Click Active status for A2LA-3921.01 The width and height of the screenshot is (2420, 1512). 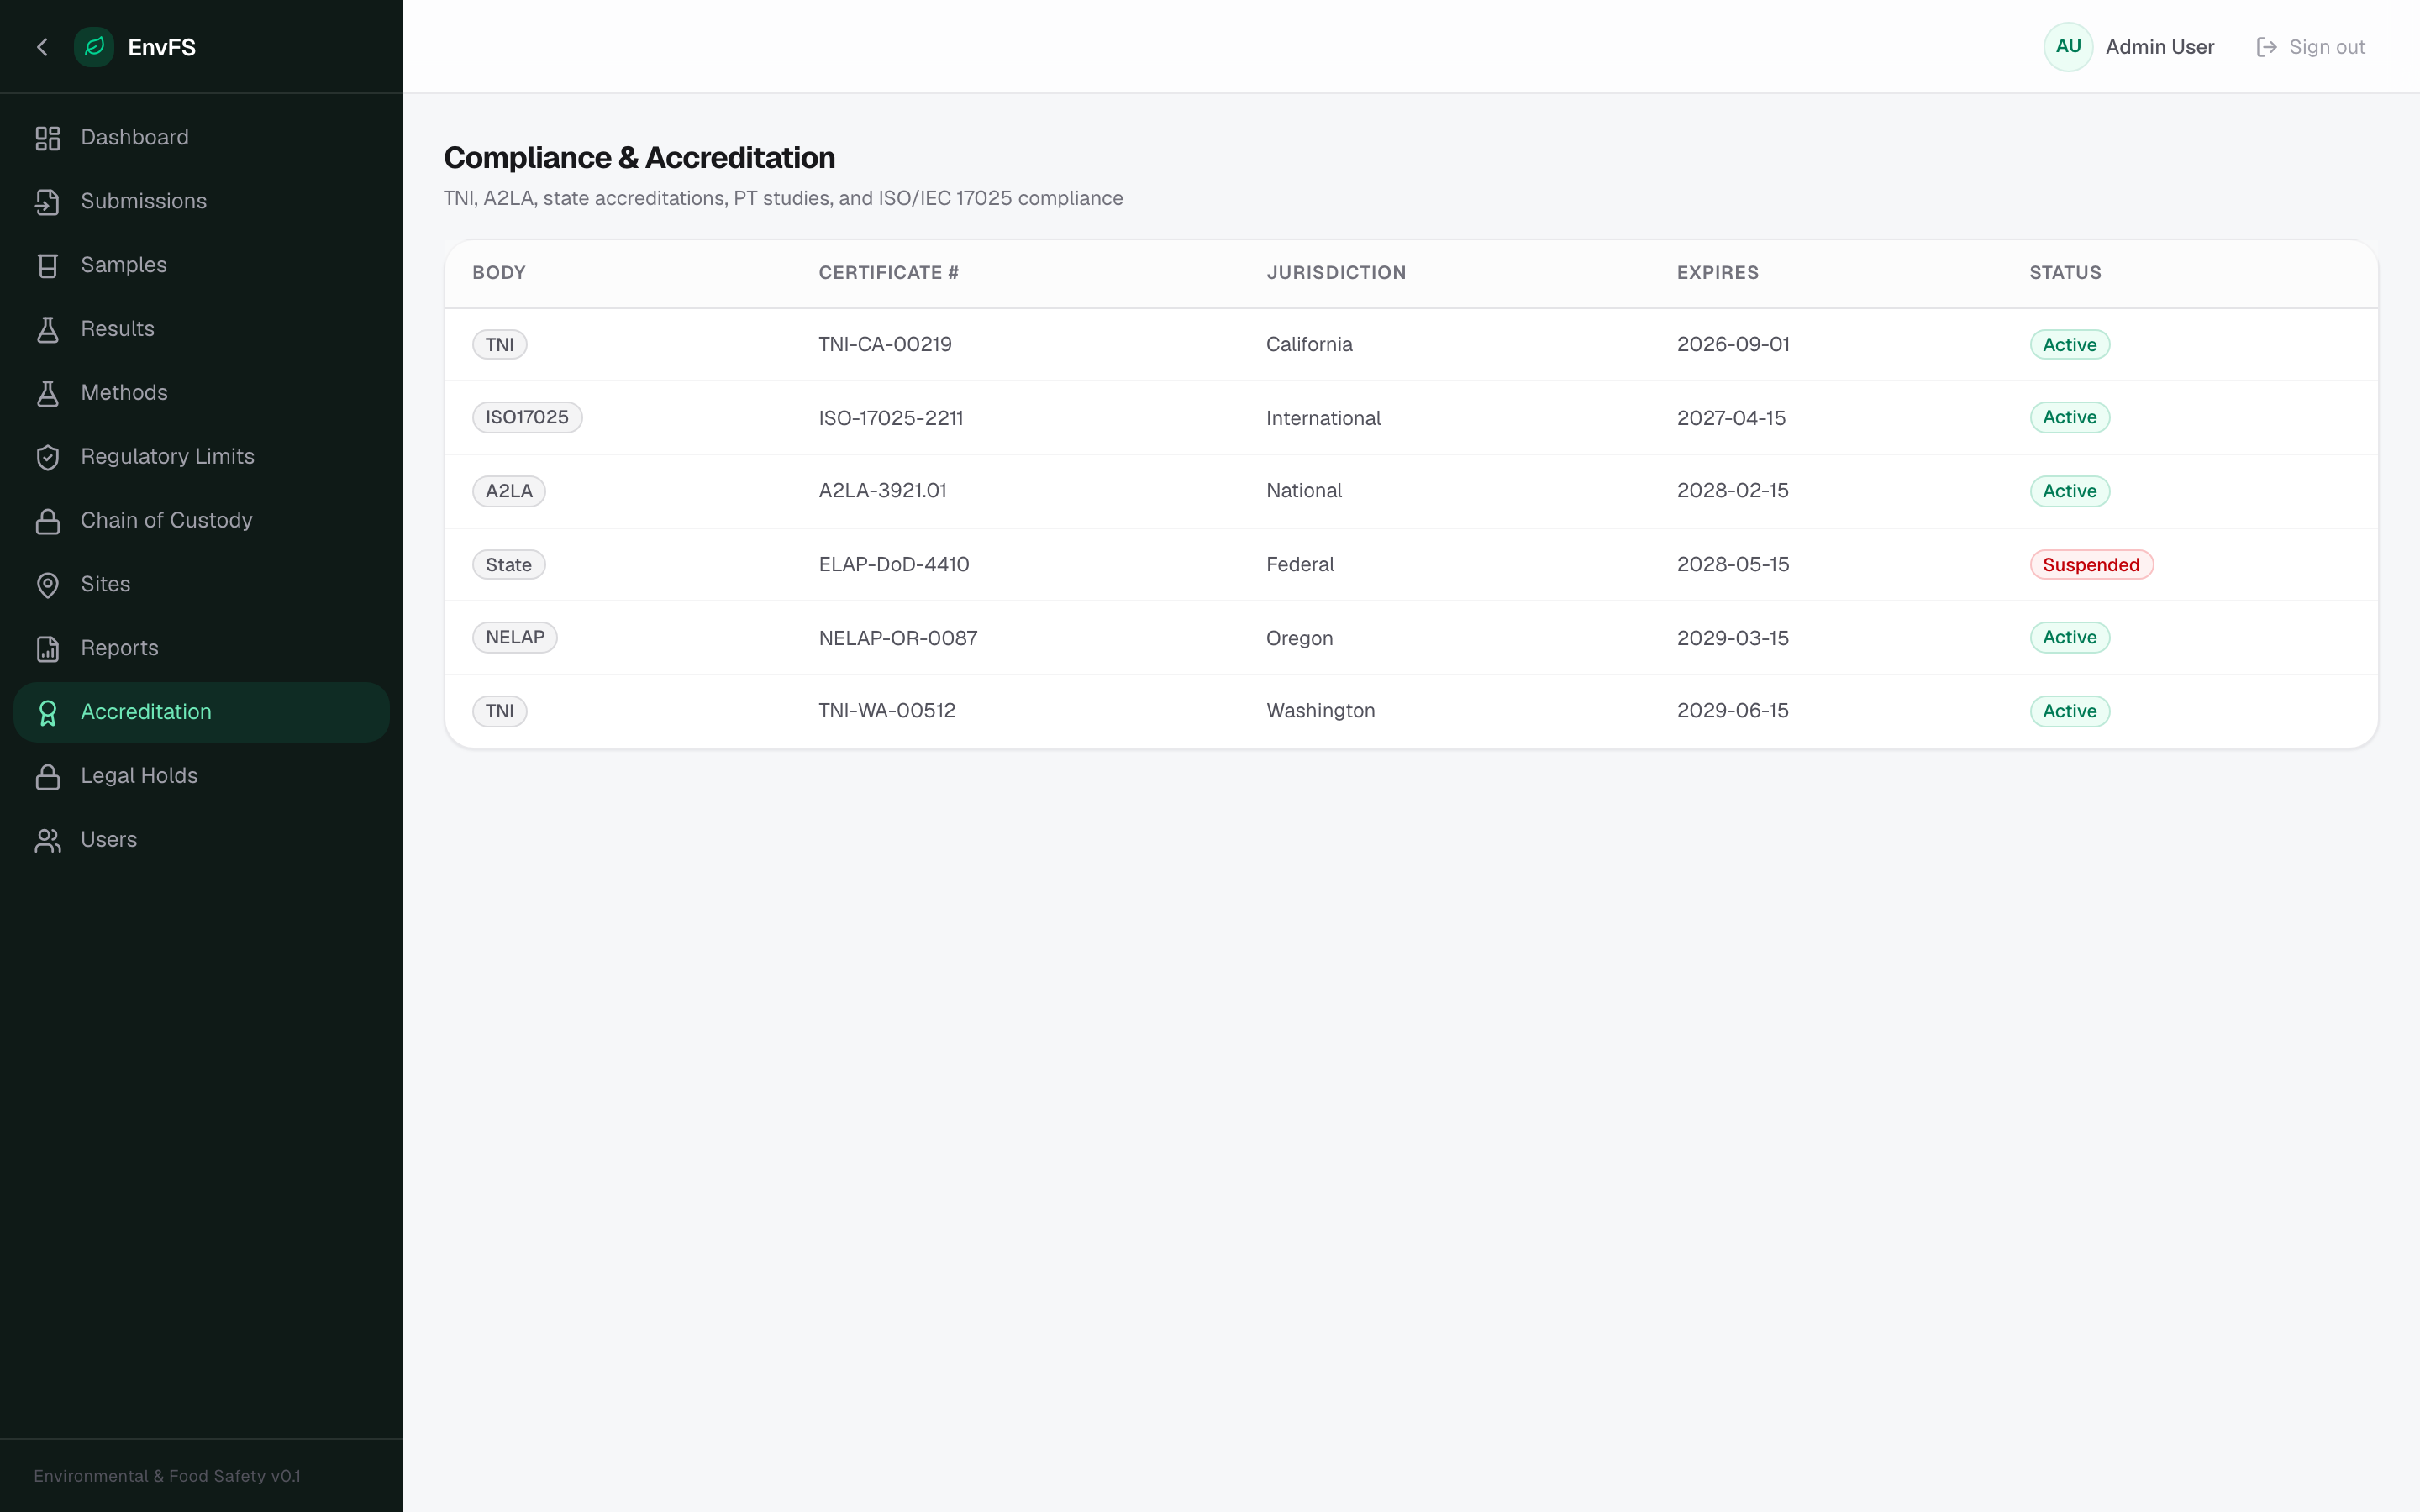[x=2069, y=492]
